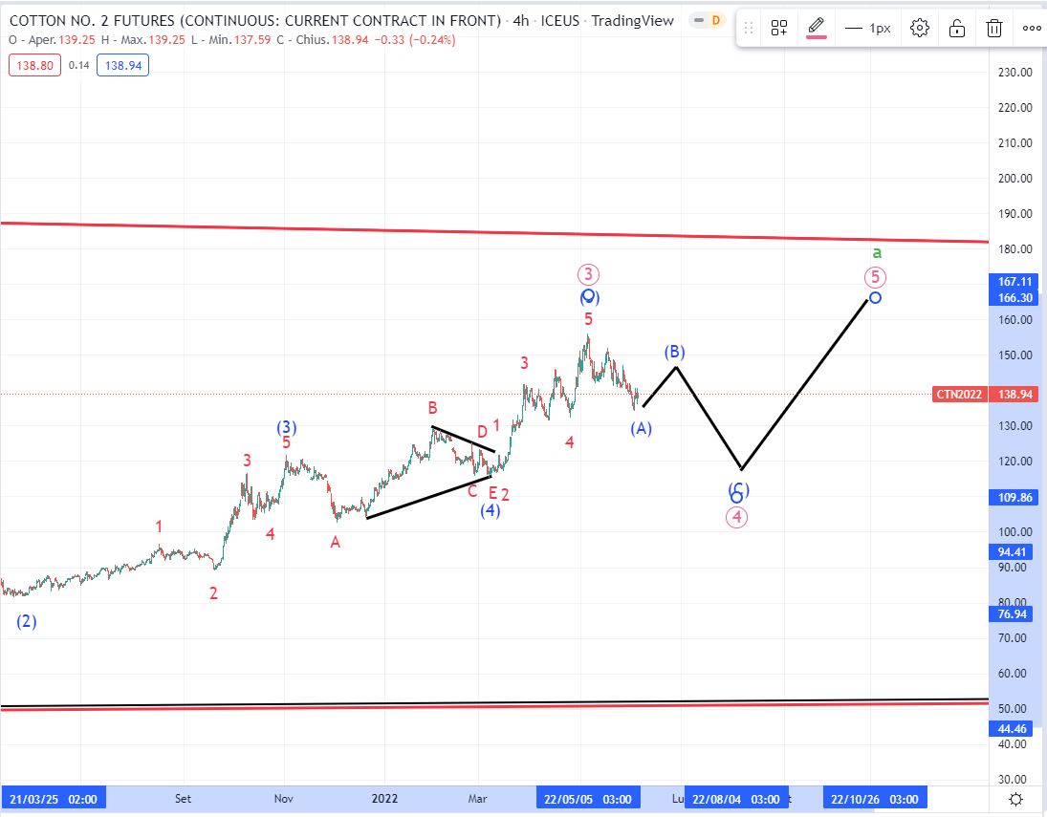Select the red C triangle label

[x=472, y=492]
